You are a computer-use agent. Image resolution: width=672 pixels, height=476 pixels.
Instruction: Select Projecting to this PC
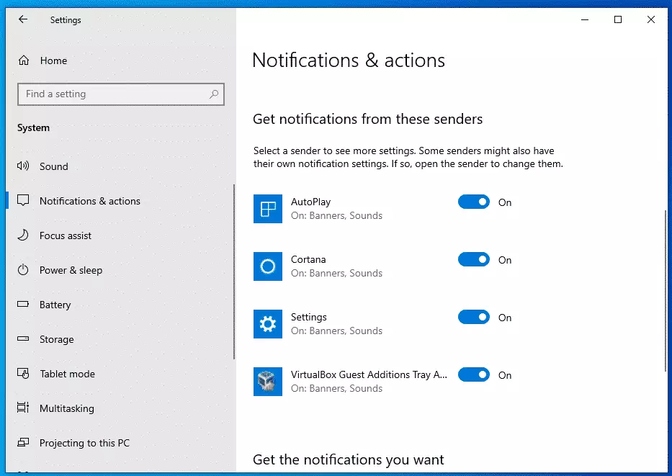click(120, 443)
